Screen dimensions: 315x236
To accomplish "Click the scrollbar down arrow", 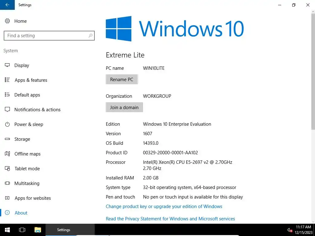I will 313,222.
